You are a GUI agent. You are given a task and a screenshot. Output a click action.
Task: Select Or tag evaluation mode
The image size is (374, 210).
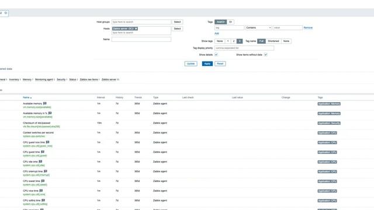coord(230,22)
